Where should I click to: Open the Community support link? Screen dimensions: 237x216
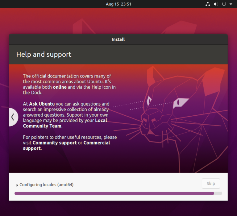click(x=55, y=143)
